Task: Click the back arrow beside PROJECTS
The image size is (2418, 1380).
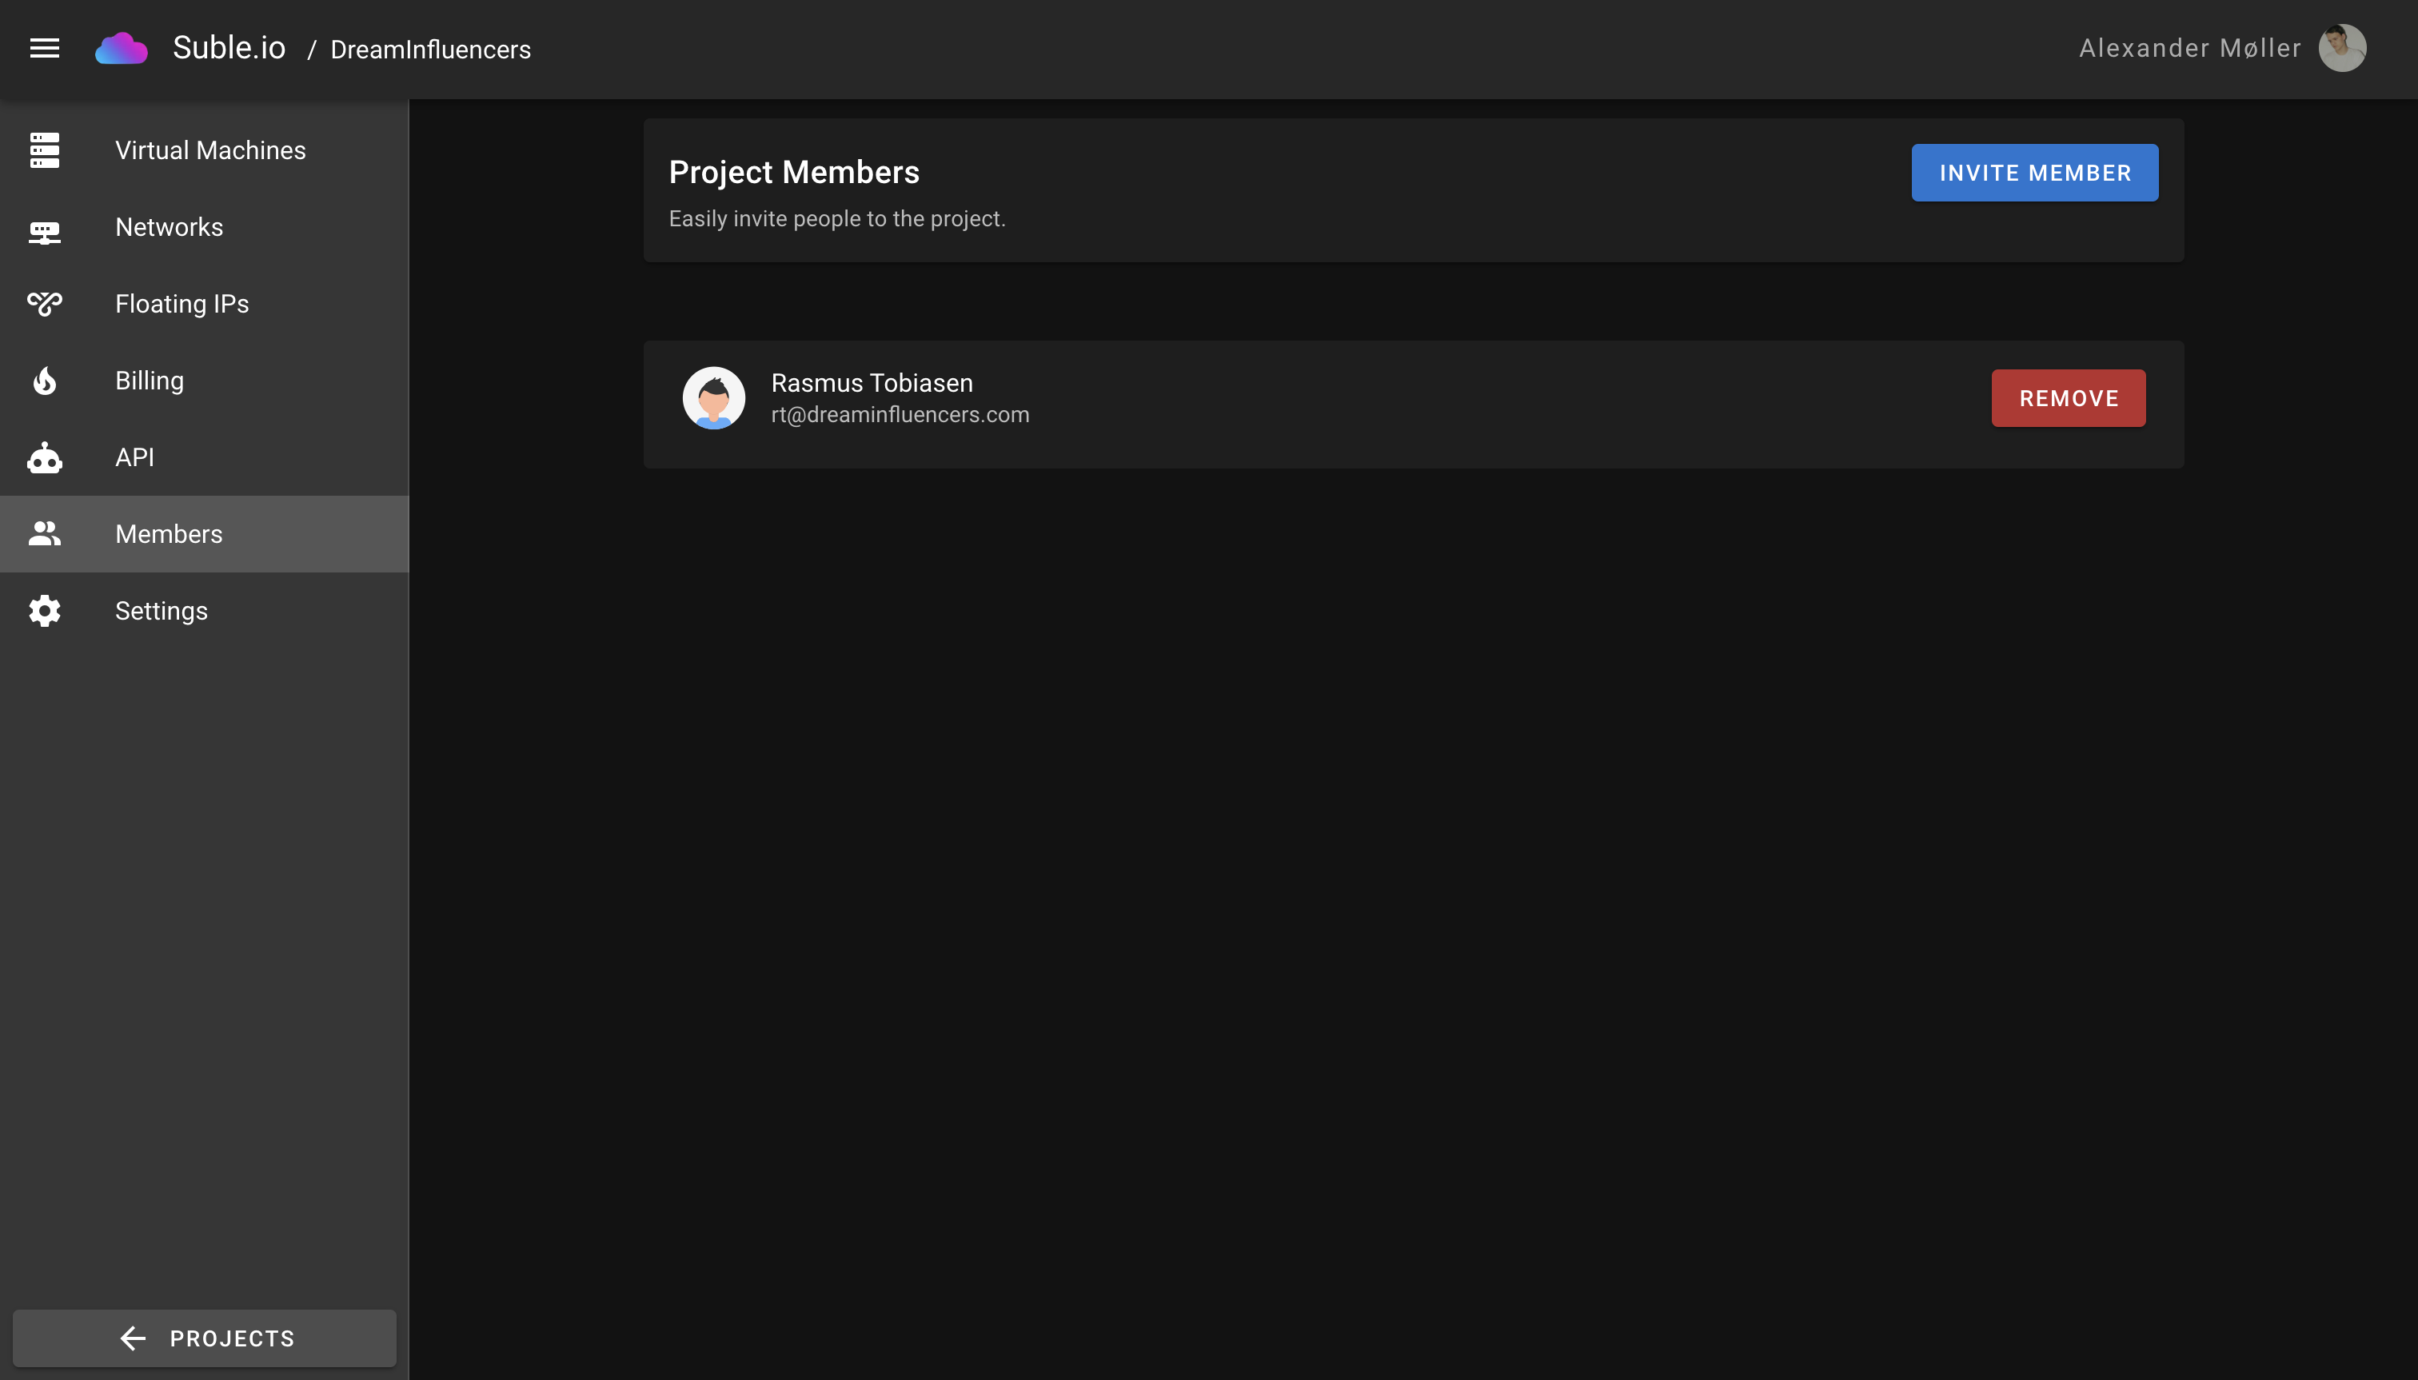Action: coord(132,1338)
